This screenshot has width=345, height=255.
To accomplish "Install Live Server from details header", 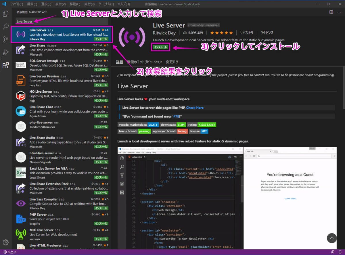I will coord(160,47).
